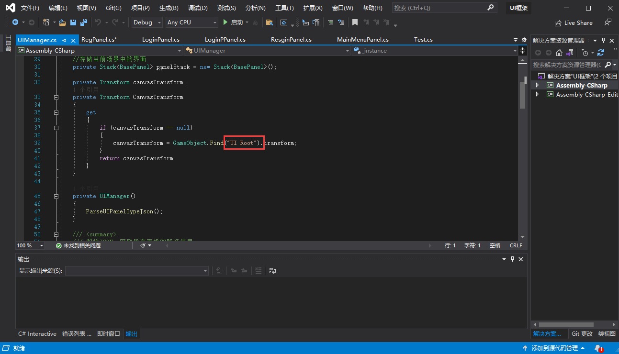Click the hot reload flame icon
Viewport: 619px width, 354px height.
coord(255,22)
